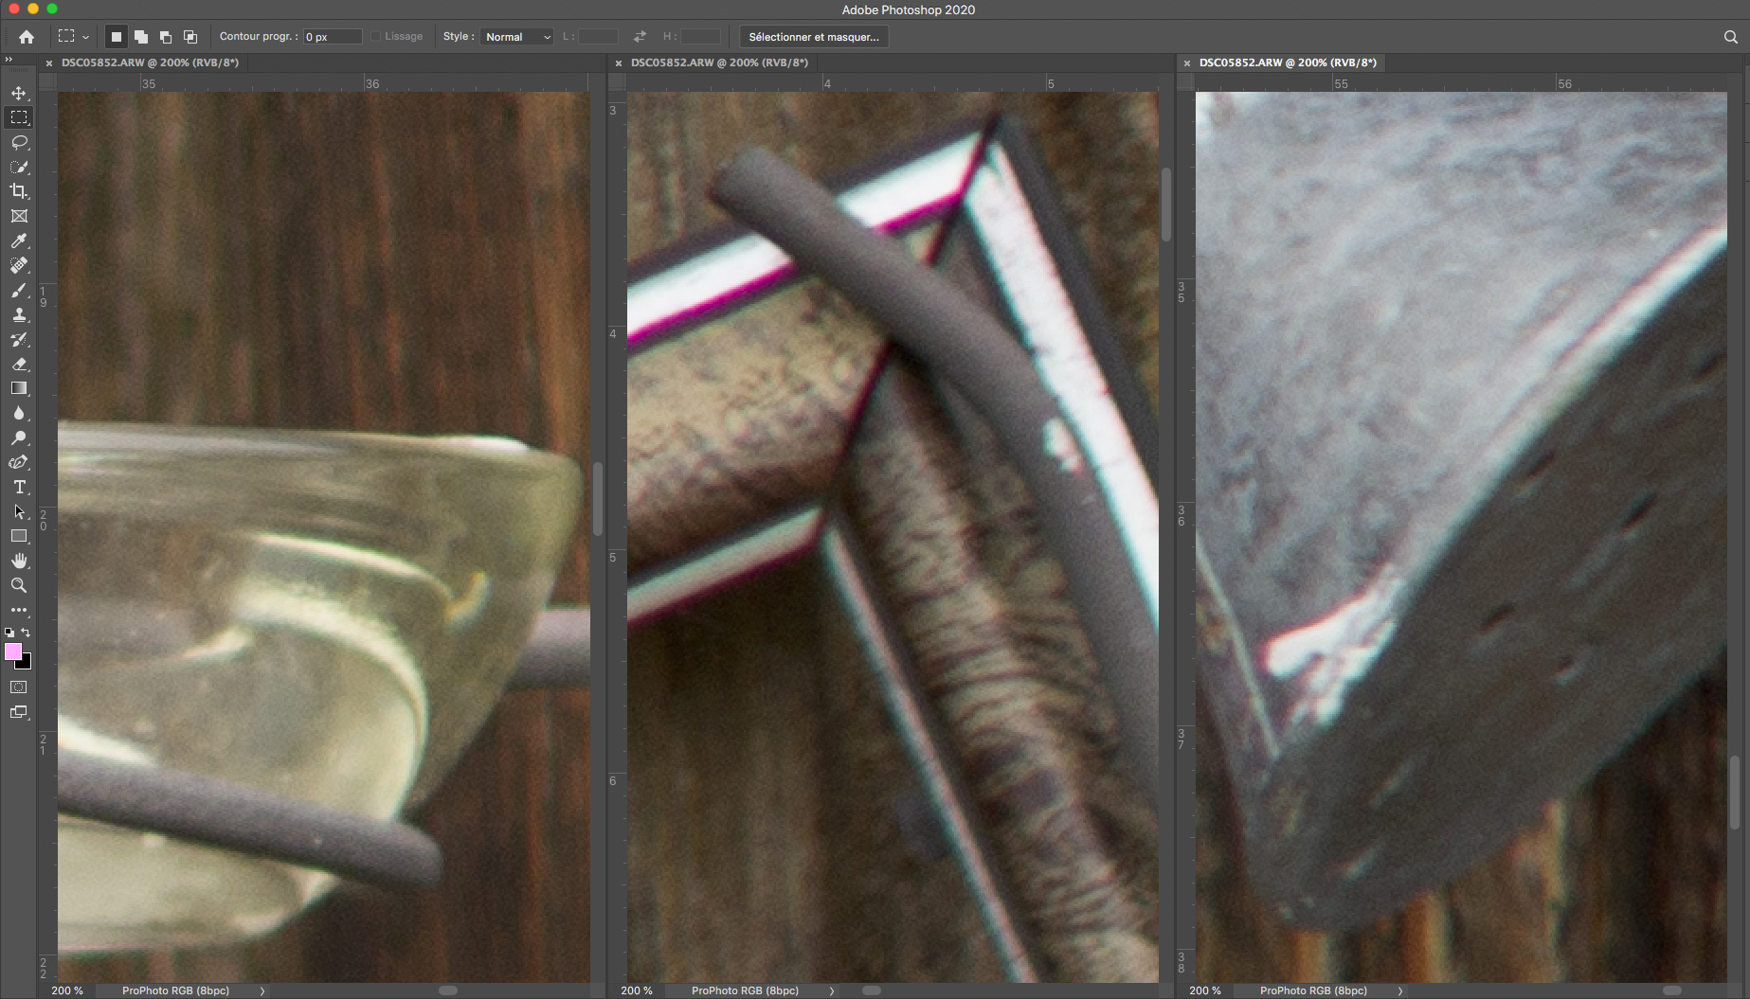Open the Style dropdown set to Normal
This screenshot has width=1750, height=999.
click(x=517, y=37)
